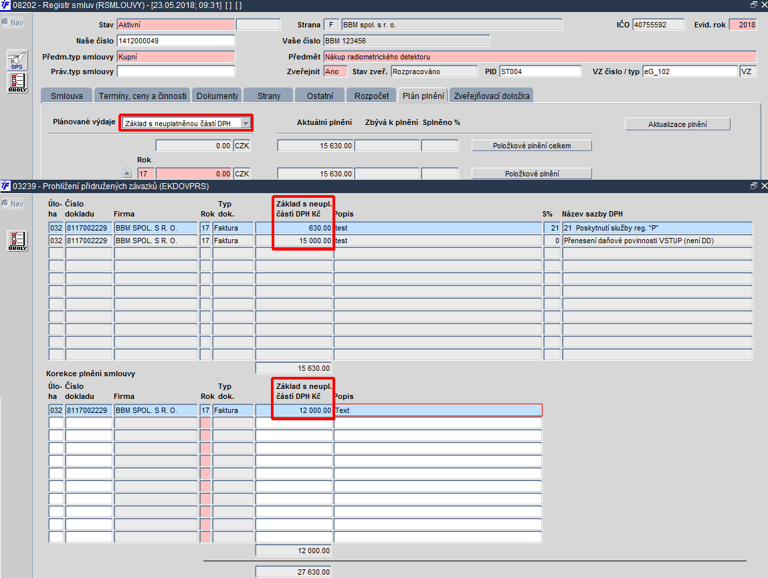Click the EKDOVPRS window title bar app icon
This screenshot has height=578, width=768.
pos(5,186)
